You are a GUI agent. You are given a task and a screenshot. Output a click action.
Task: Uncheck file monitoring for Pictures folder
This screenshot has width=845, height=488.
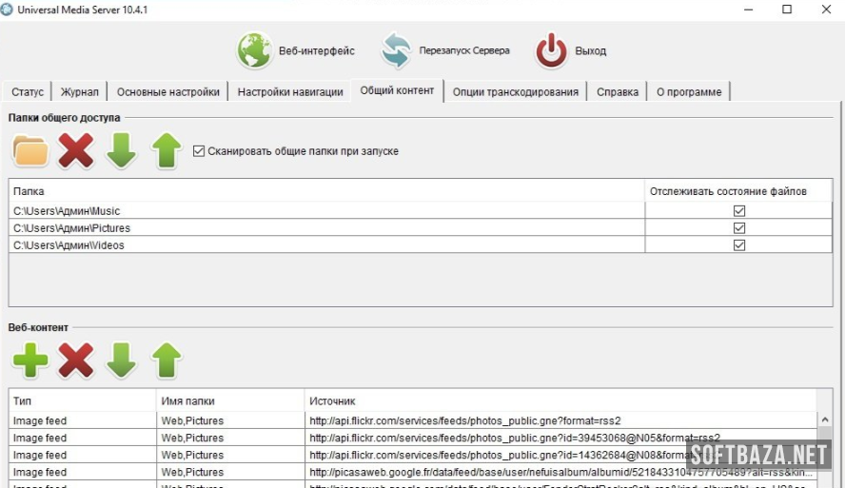[738, 228]
